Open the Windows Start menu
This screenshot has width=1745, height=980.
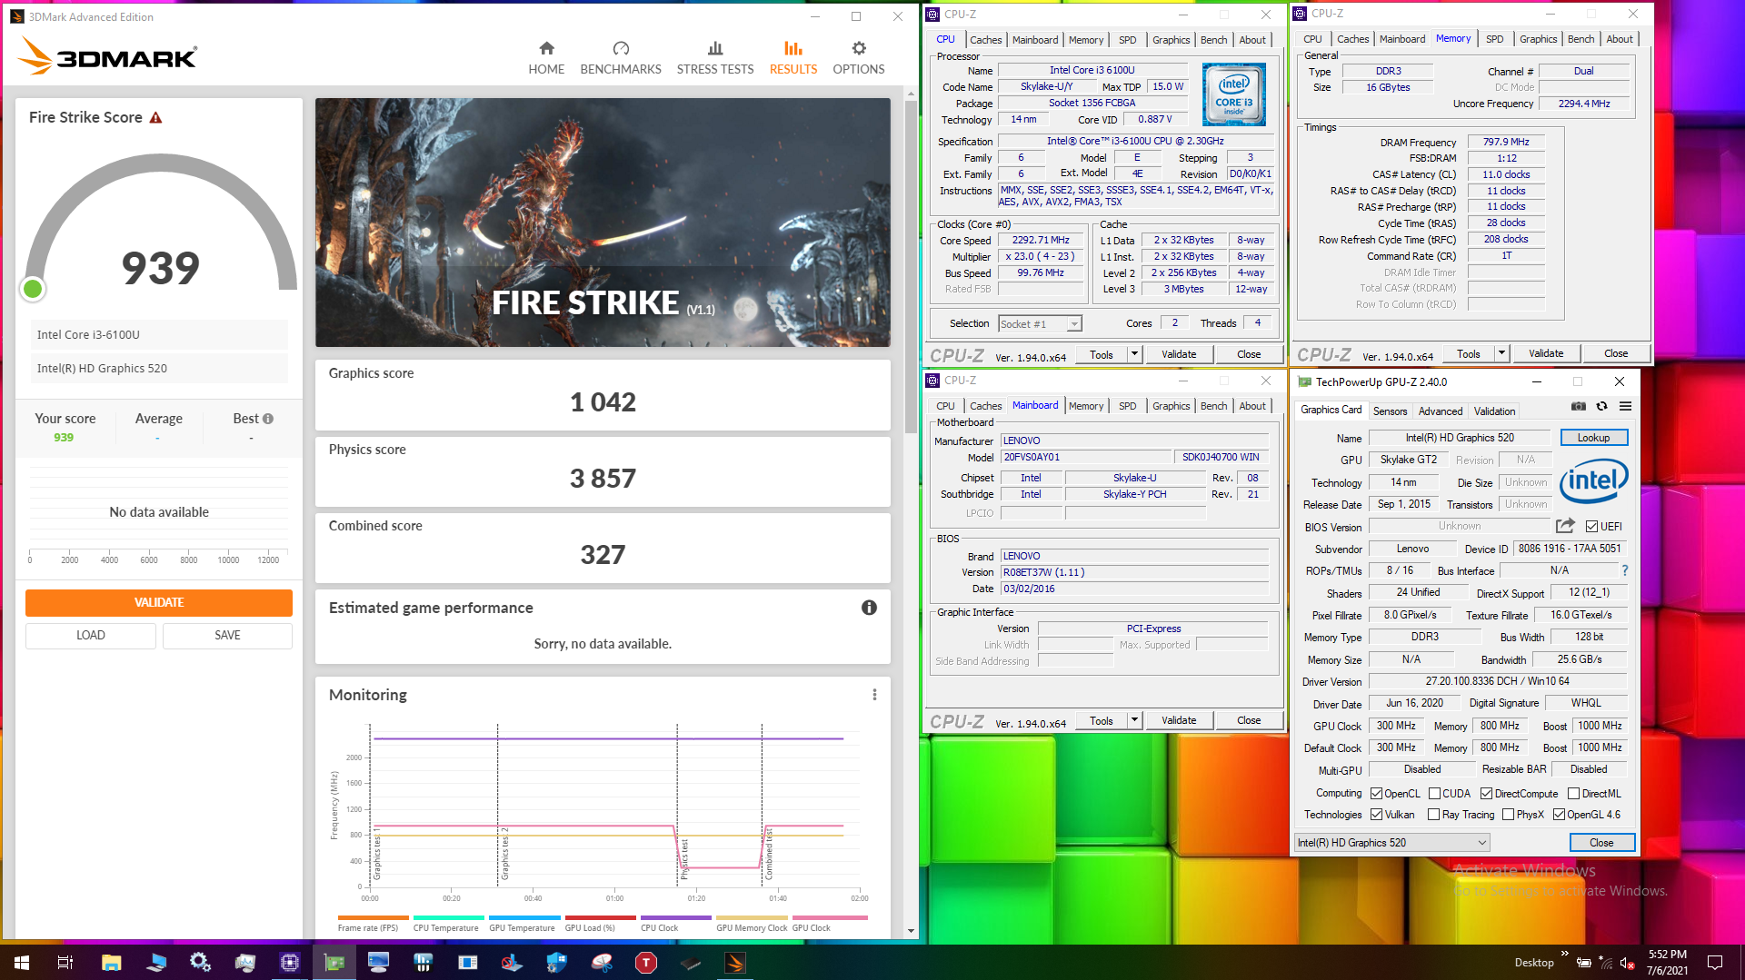[22, 963]
